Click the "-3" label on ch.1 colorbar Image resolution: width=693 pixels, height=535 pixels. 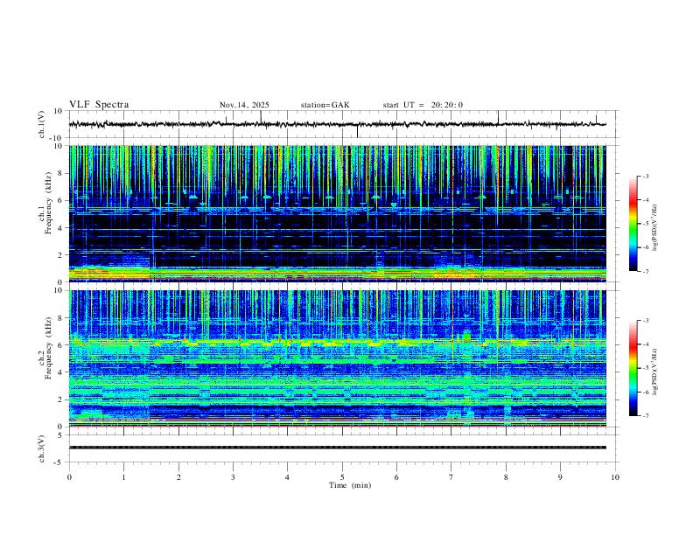click(645, 176)
